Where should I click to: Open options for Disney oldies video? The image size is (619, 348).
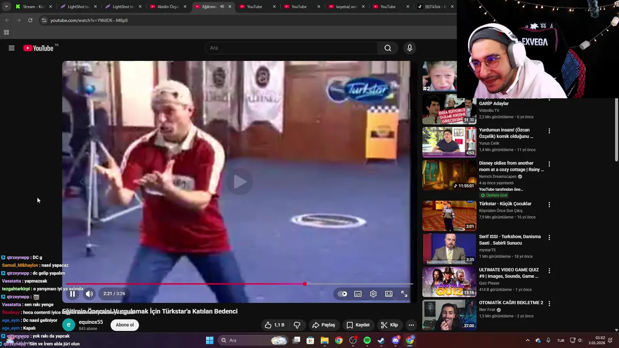click(x=549, y=164)
